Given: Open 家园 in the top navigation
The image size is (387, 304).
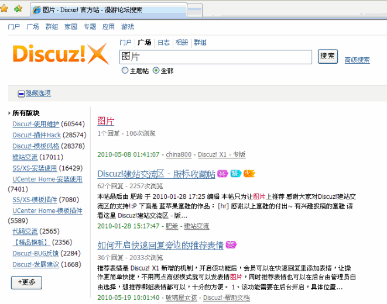Looking at the screenshot, I should (71, 27).
